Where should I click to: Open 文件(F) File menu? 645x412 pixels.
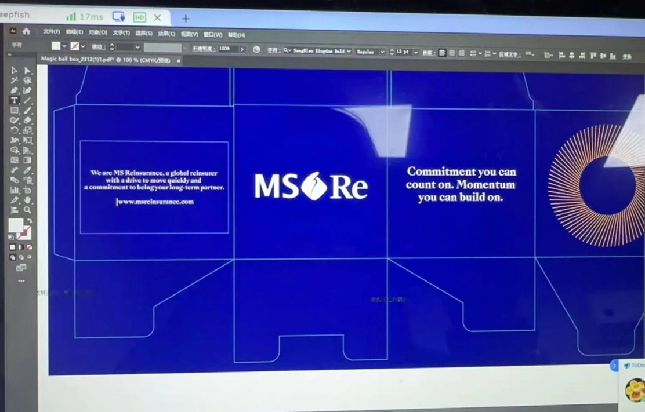tap(52, 32)
